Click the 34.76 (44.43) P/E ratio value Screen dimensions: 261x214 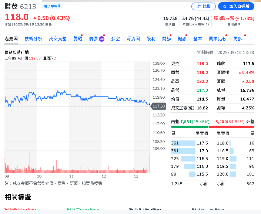coord(195,18)
